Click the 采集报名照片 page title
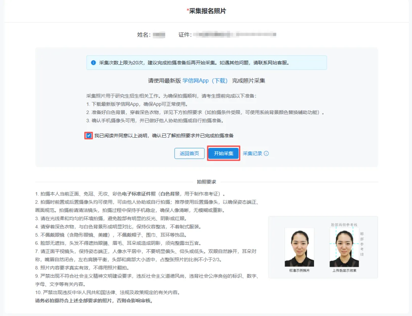The width and height of the screenshot is (412, 316). (206, 11)
